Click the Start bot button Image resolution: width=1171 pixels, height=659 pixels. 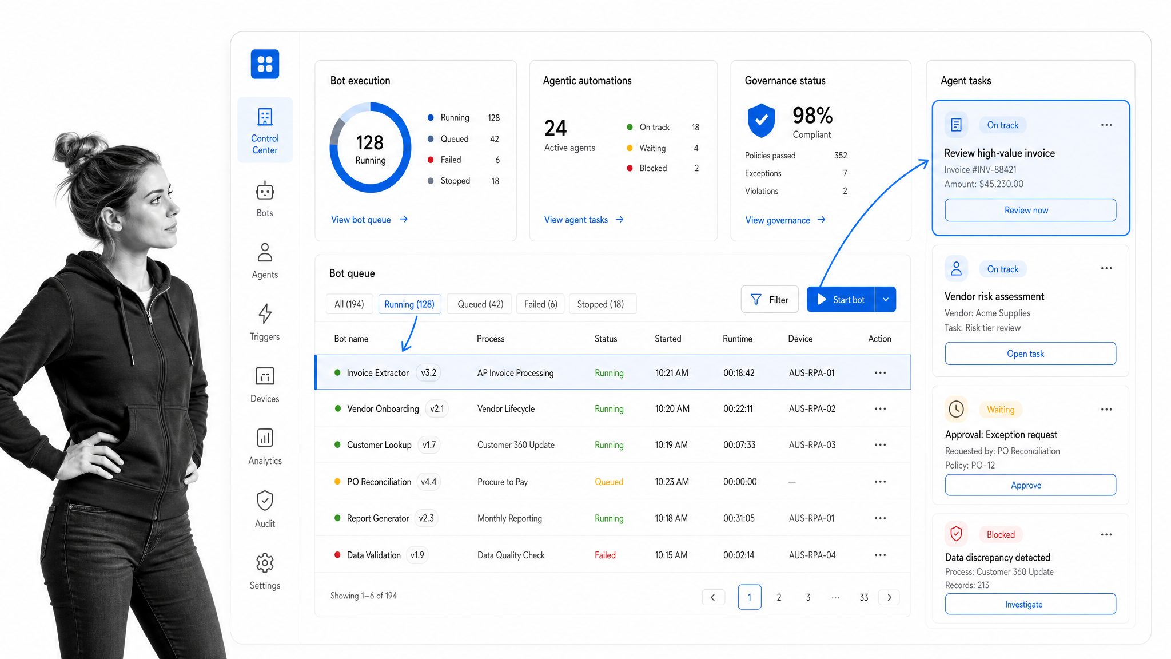click(x=841, y=300)
